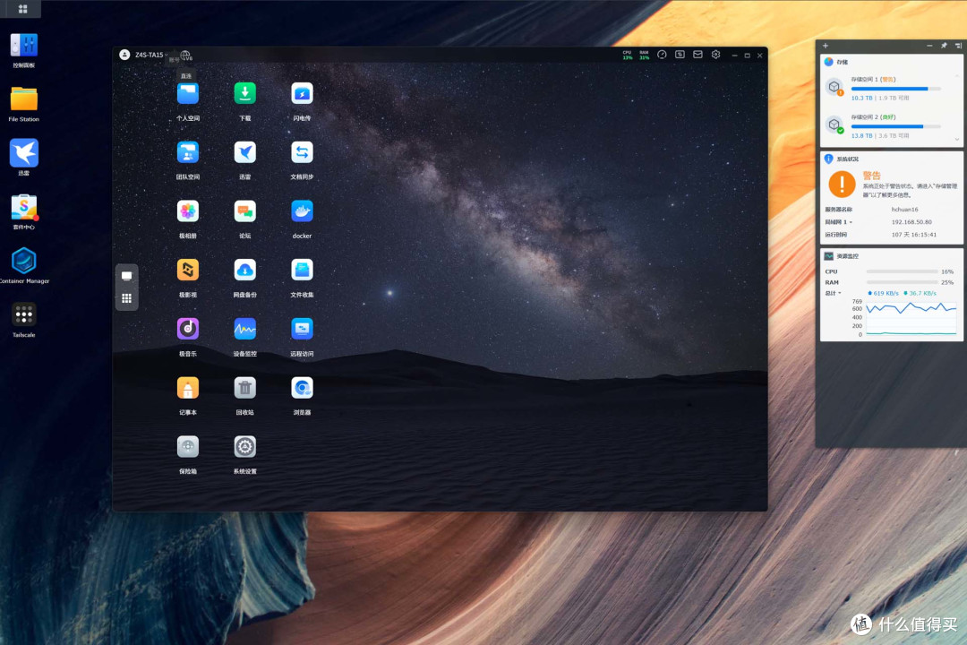Click the server name hchuan16

[x=904, y=210]
